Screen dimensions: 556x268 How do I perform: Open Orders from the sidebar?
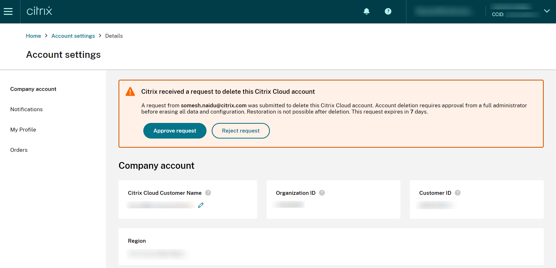tap(19, 150)
